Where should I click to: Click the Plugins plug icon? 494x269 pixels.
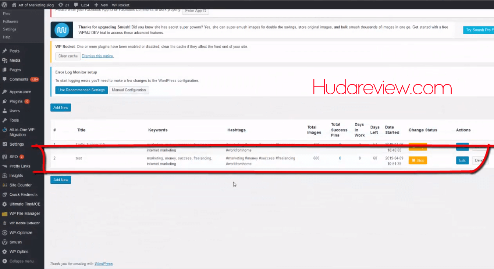(4, 101)
